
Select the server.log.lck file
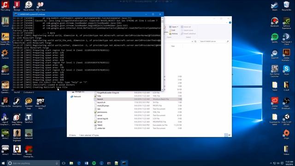138,119
